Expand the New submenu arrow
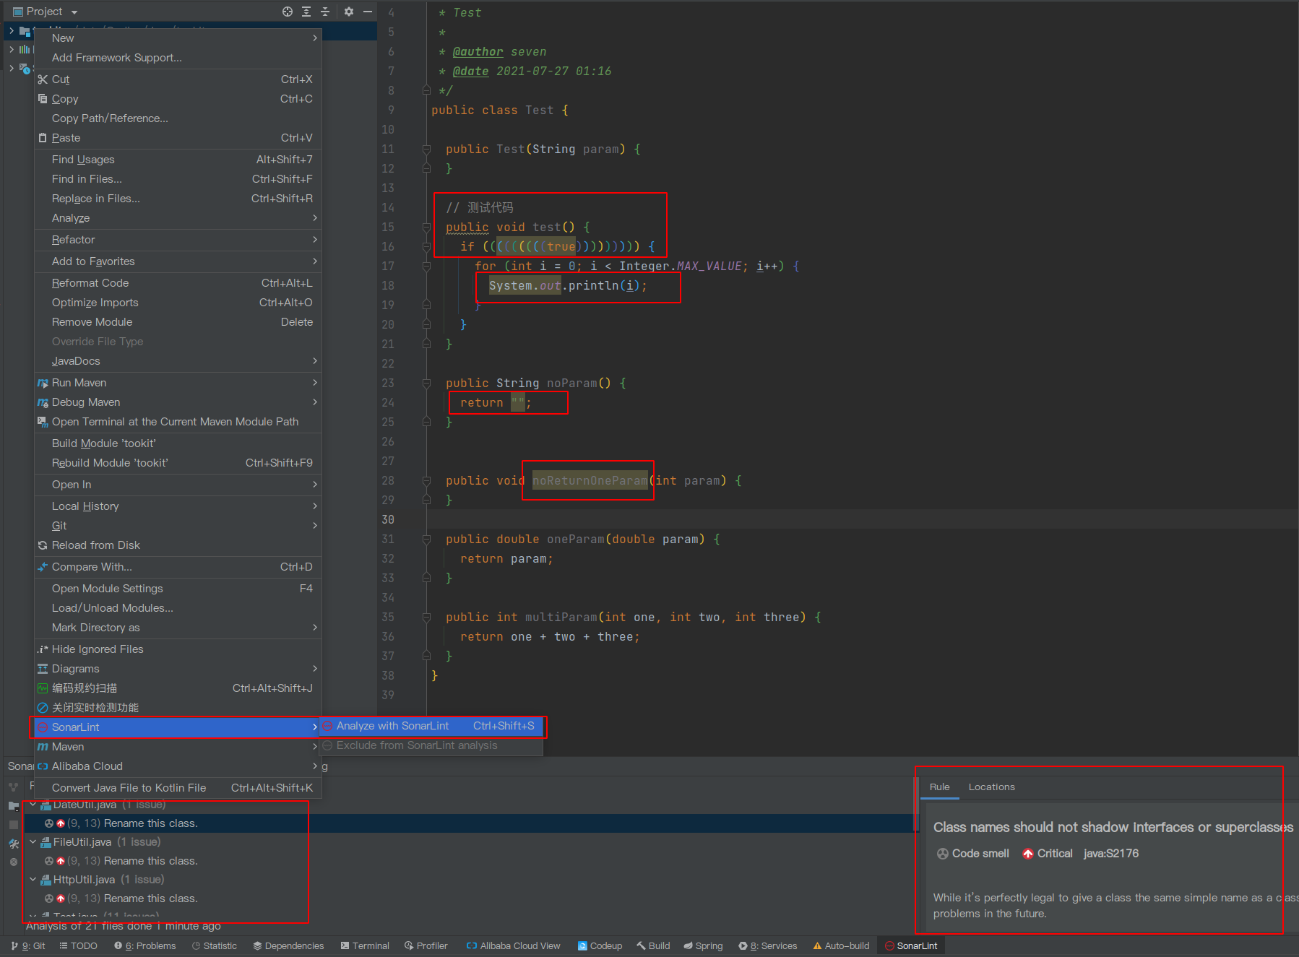 click(x=315, y=38)
